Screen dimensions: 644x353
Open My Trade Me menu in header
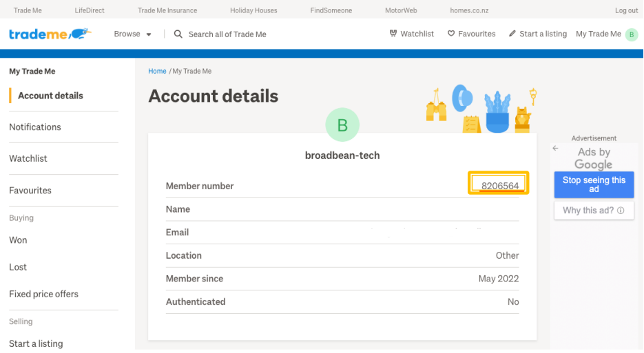pos(599,34)
